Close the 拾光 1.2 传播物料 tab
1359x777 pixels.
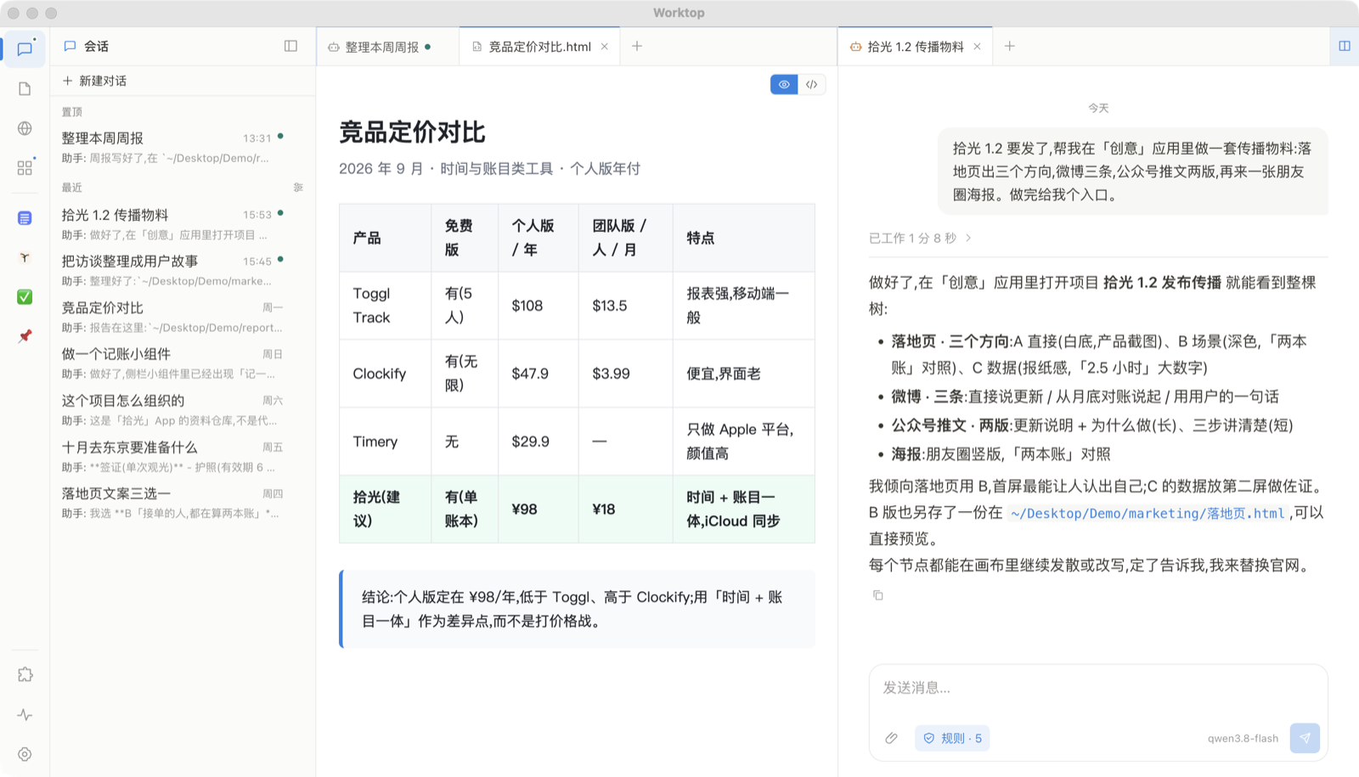977,47
